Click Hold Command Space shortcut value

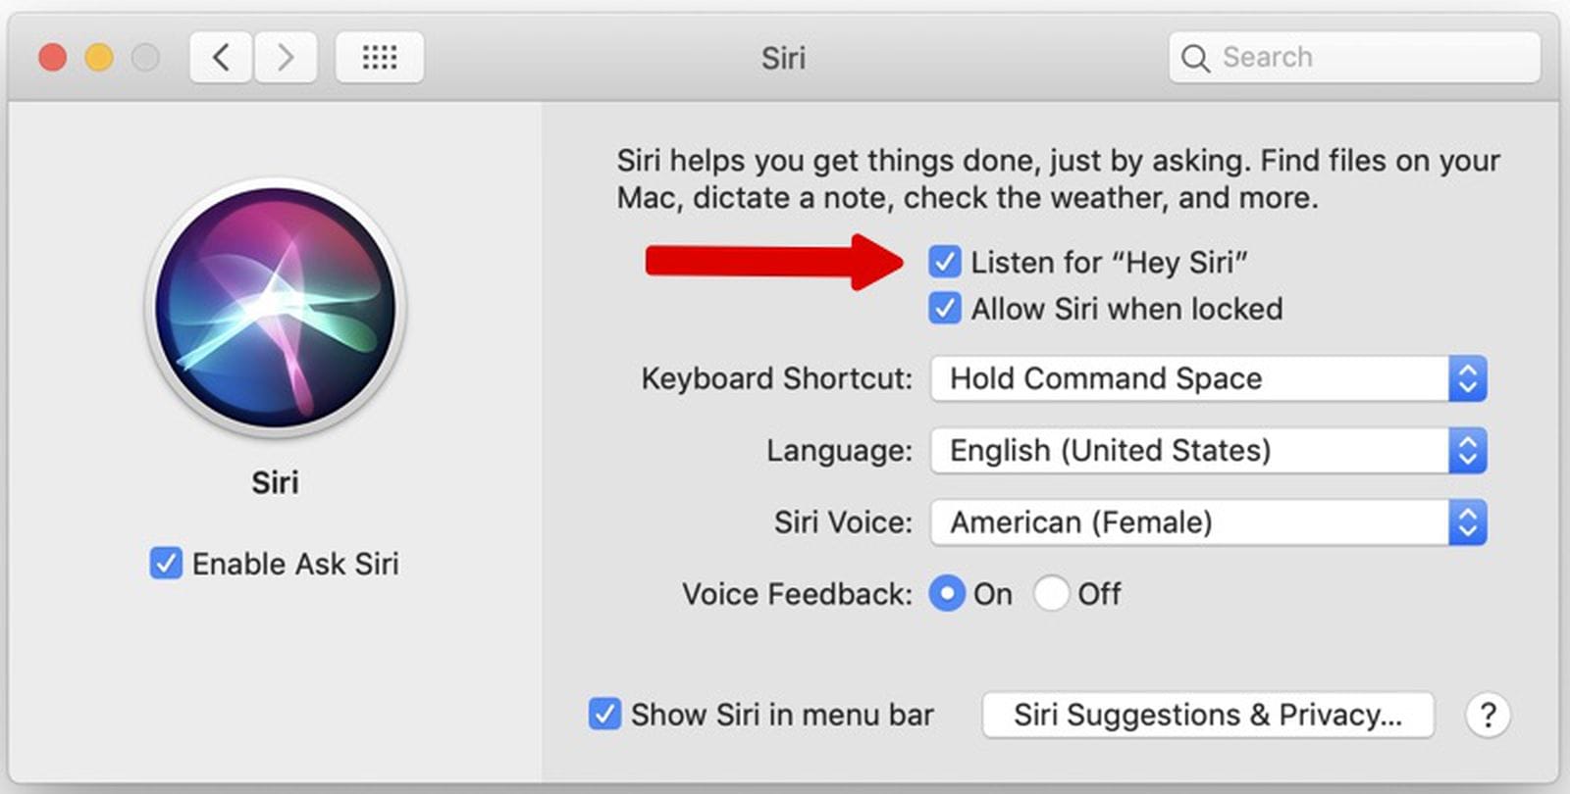pos(1105,378)
